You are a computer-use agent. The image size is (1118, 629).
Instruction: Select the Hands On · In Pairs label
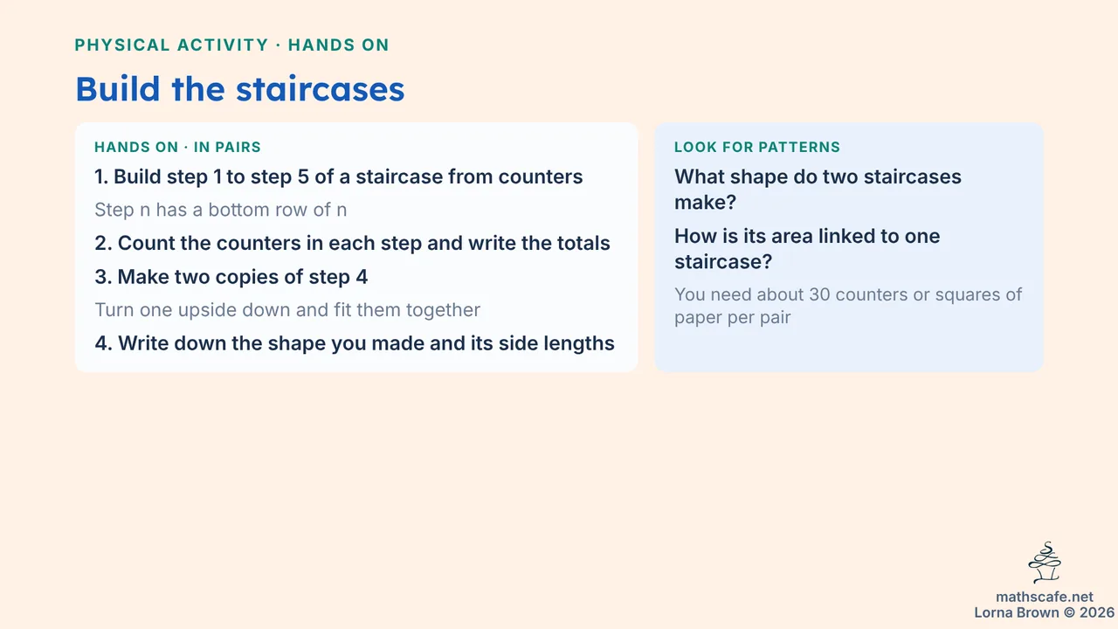point(177,147)
